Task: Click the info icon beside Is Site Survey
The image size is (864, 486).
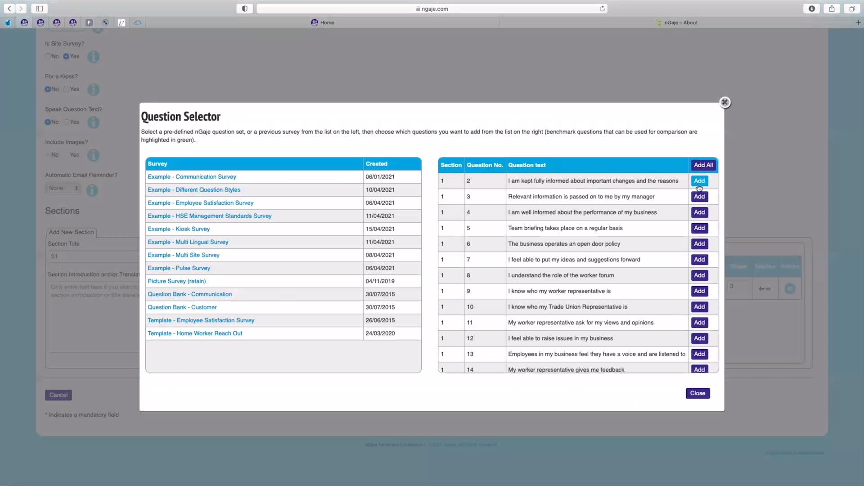Action: click(x=93, y=57)
